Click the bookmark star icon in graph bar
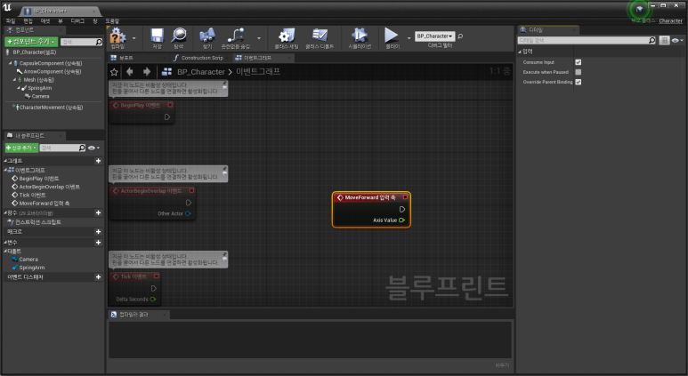 coord(114,72)
